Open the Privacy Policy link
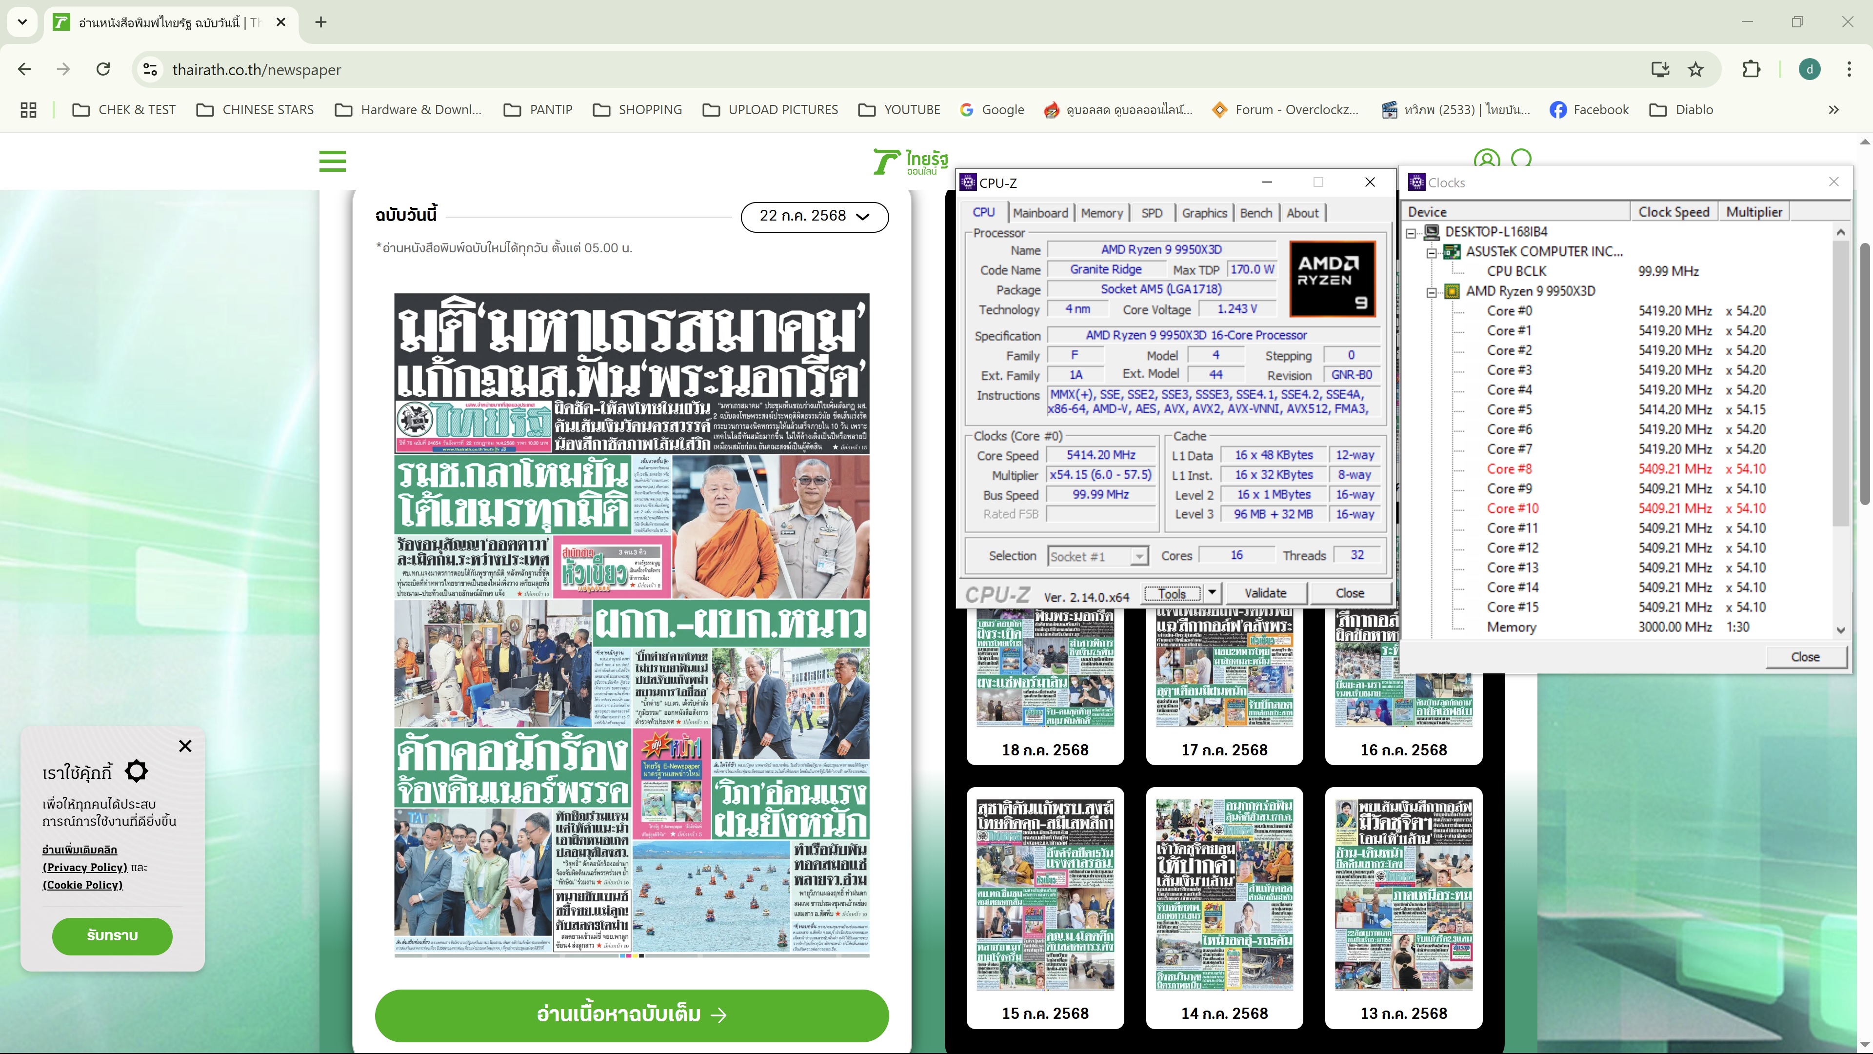This screenshot has height=1054, width=1873. [85, 867]
